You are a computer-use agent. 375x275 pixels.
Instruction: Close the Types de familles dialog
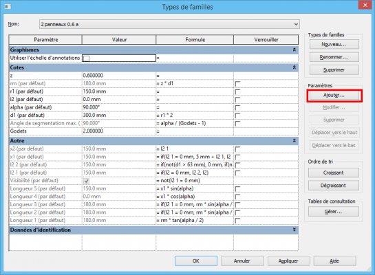tap(365, 5)
